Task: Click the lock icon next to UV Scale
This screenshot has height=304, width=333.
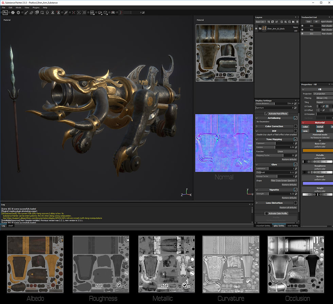Action: 327,106
